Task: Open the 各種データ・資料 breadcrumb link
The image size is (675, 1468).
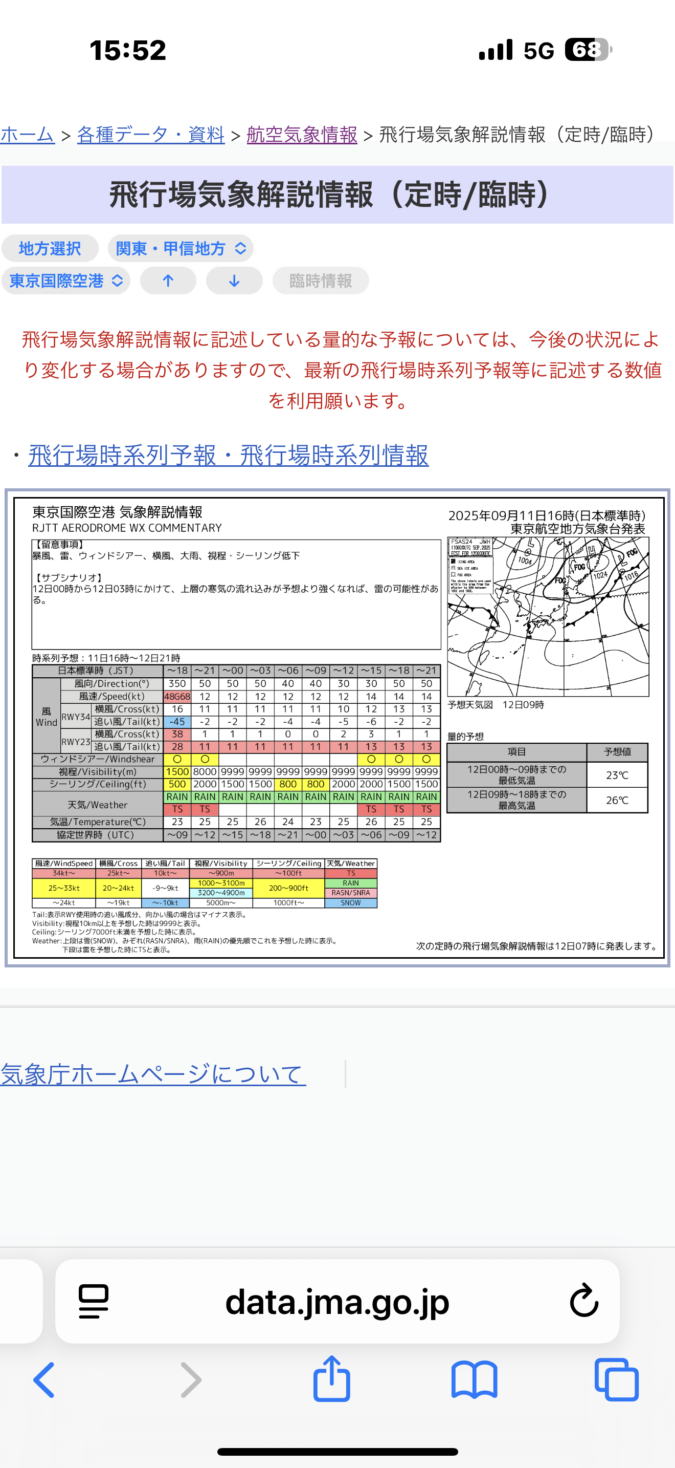Action: [151, 135]
